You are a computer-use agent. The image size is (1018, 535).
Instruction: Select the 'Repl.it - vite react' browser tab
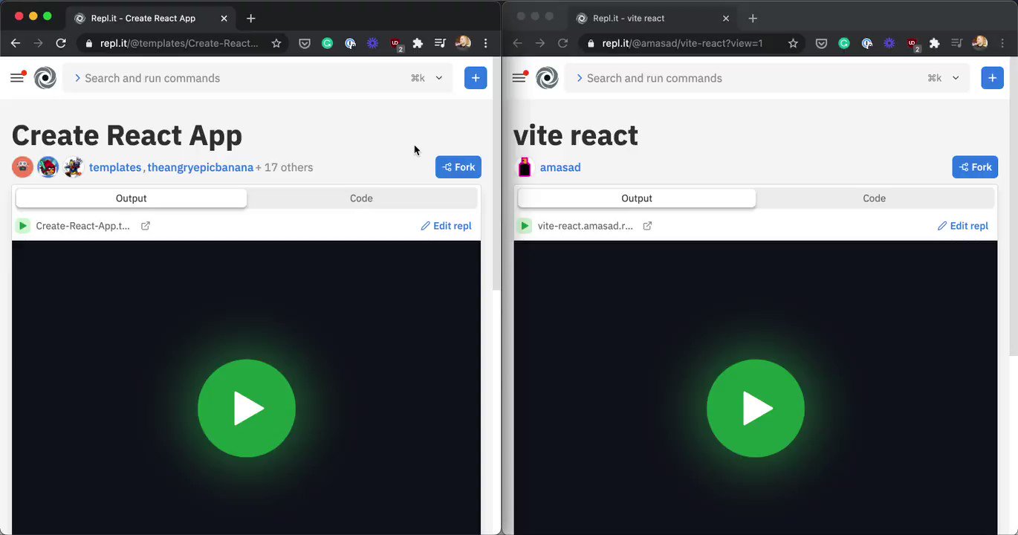[x=652, y=18]
